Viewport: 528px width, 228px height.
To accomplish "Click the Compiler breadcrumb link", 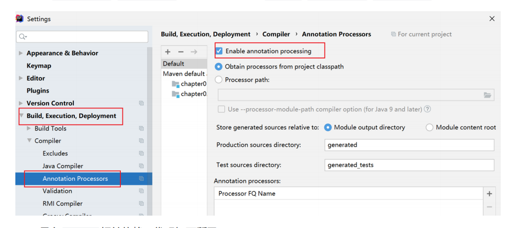I will [276, 34].
